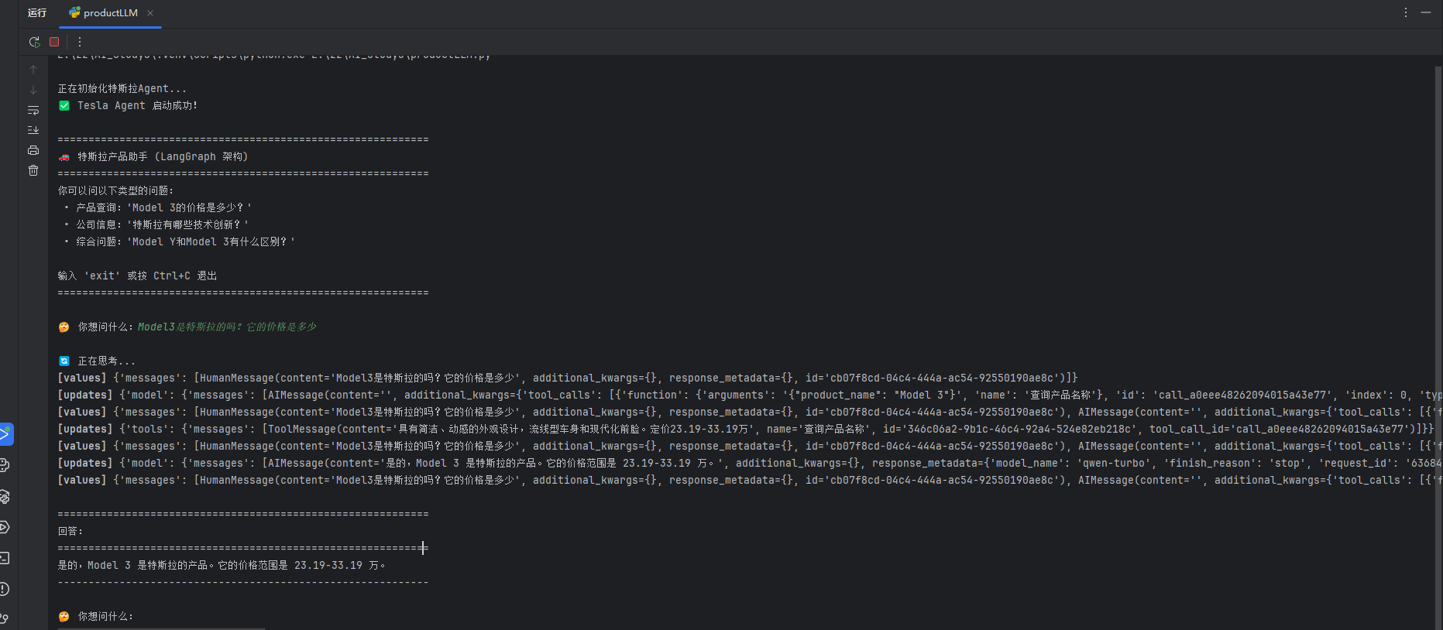Clear all console output with trash icon
Image resolution: width=1443 pixels, height=630 pixels.
click(x=33, y=170)
